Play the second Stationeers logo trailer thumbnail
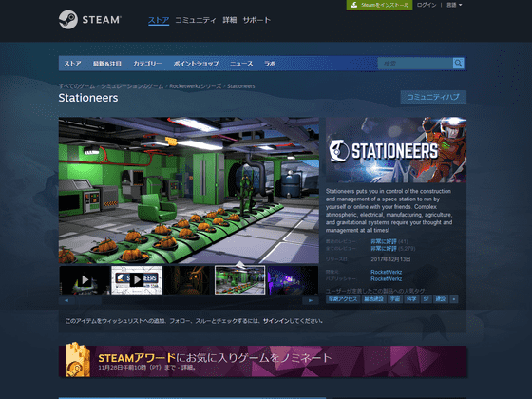Viewport: 532px width, 399px height. (x=137, y=280)
